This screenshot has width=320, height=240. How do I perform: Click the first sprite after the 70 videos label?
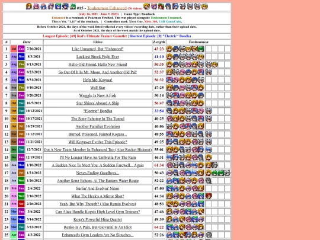[146, 7]
